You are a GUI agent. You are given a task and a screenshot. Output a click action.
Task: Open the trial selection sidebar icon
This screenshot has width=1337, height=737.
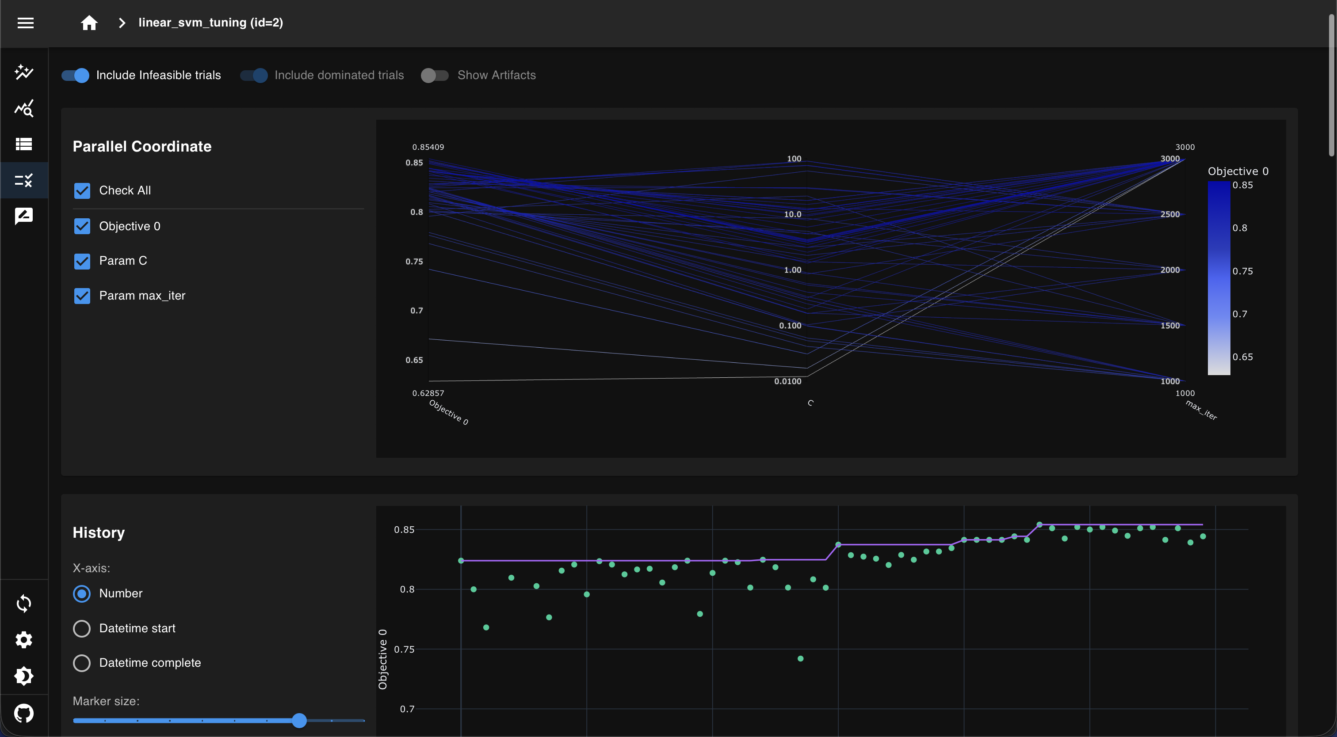coord(24,180)
